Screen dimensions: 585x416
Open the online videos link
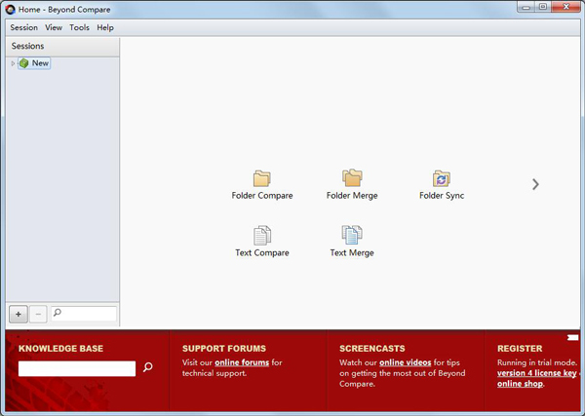(x=405, y=362)
